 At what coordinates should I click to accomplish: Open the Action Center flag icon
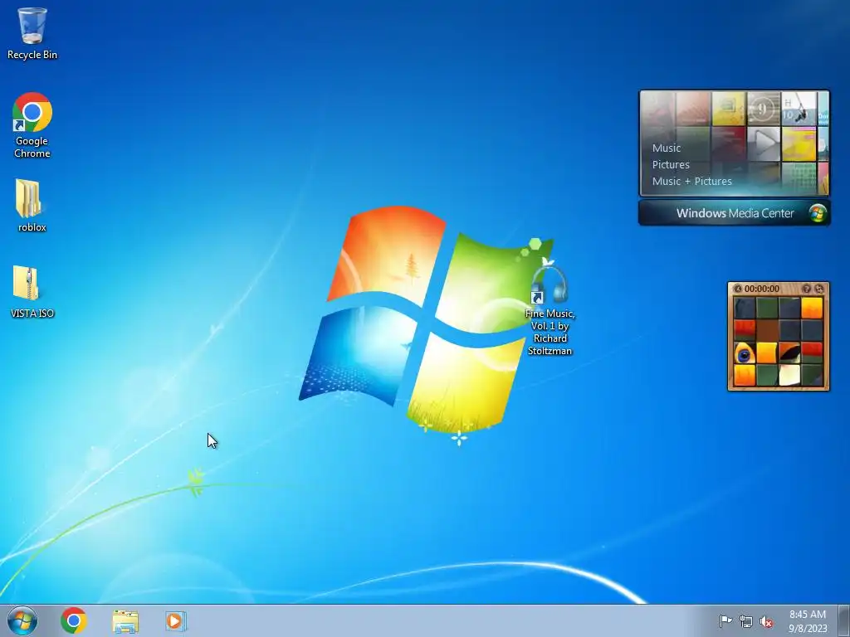click(x=725, y=621)
